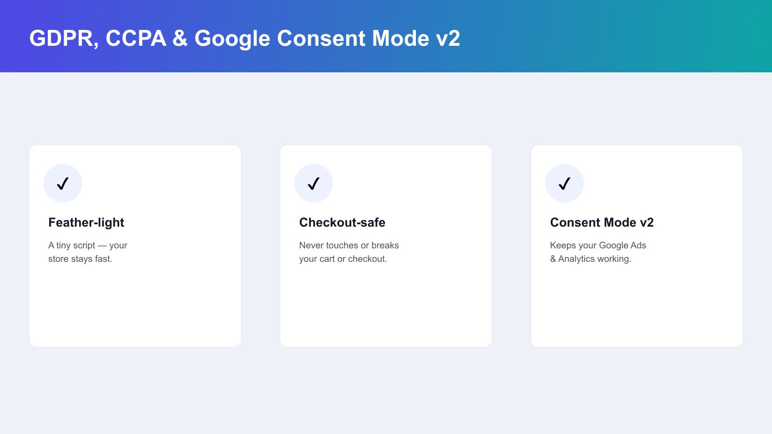Click the text 'store stays fast.'
Viewport: 772px width, 434px height.
point(80,259)
